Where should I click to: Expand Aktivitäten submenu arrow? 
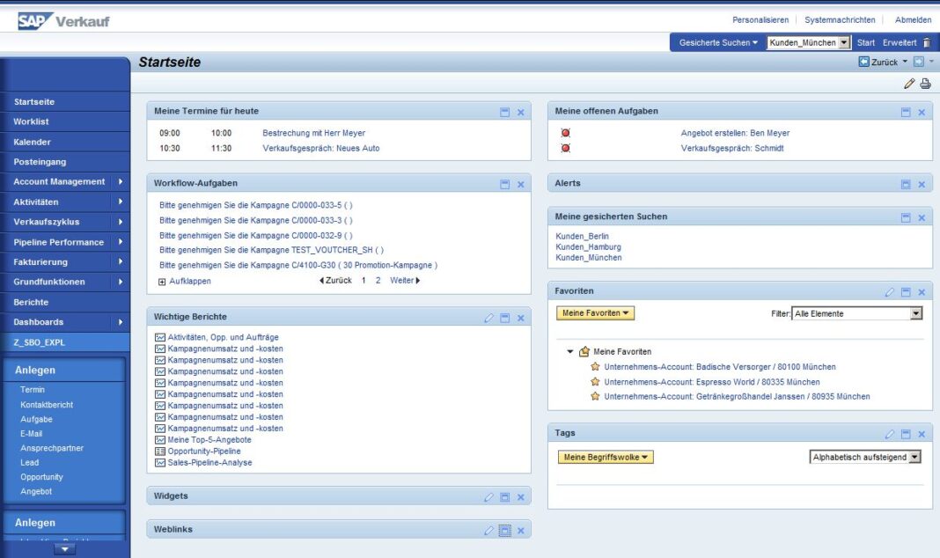coord(121,202)
